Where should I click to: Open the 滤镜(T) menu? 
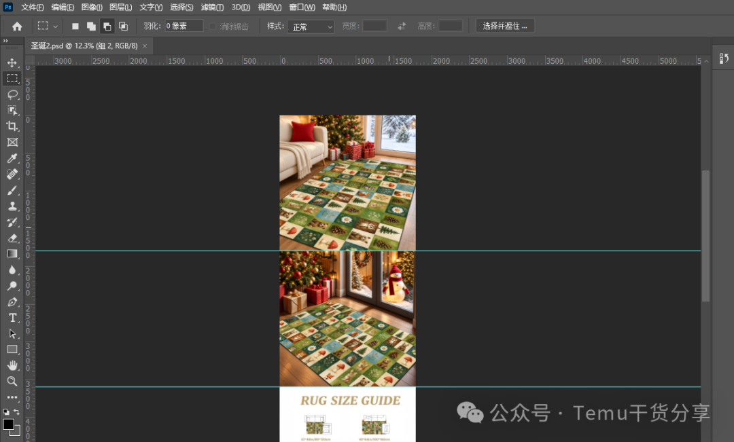212,7
